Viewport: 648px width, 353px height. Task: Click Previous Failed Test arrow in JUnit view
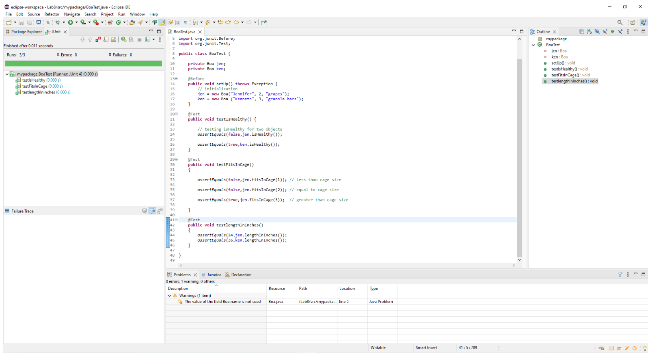click(x=90, y=39)
